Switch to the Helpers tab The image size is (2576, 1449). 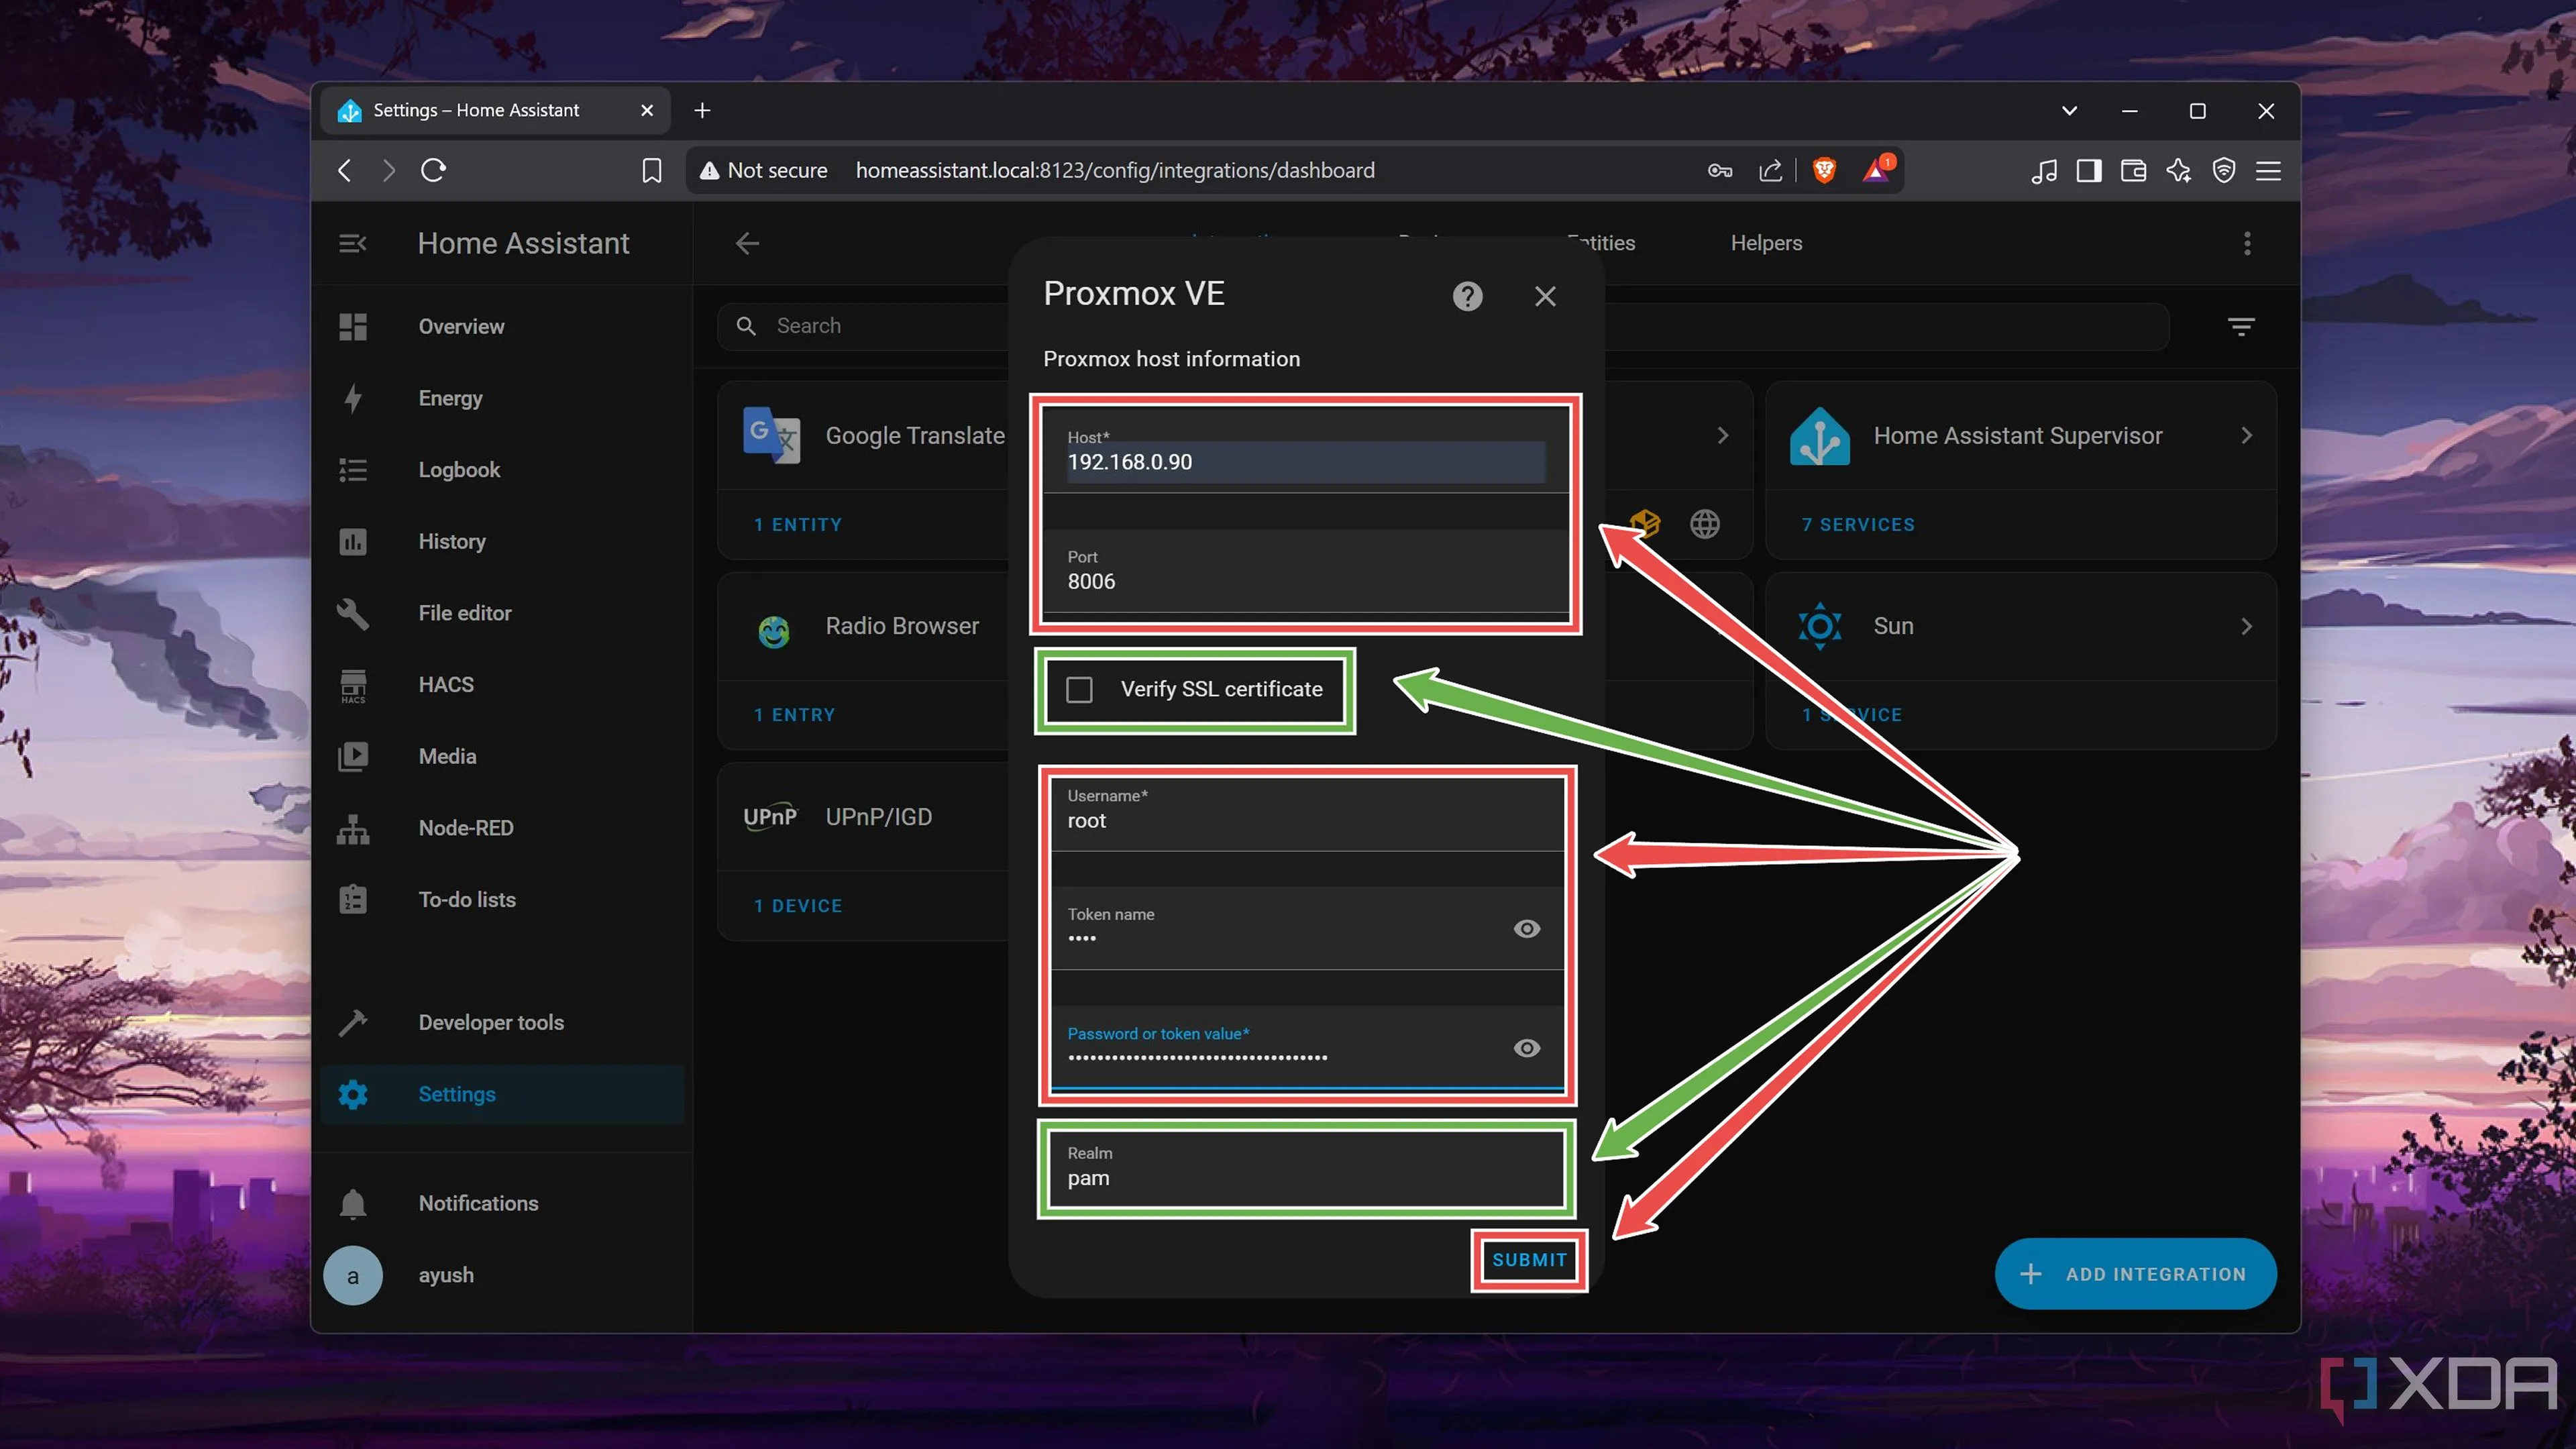[1766, 243]
